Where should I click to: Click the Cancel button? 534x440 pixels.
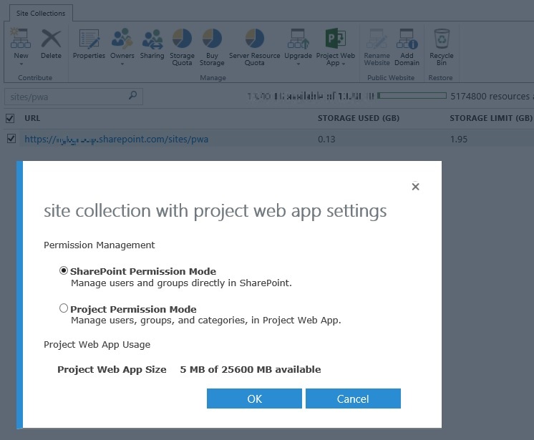353,399
